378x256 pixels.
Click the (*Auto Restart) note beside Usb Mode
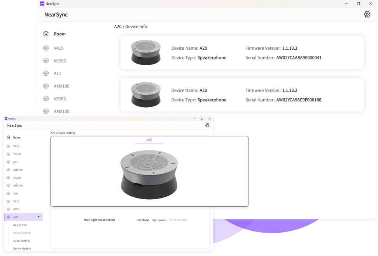click(178, 220)
